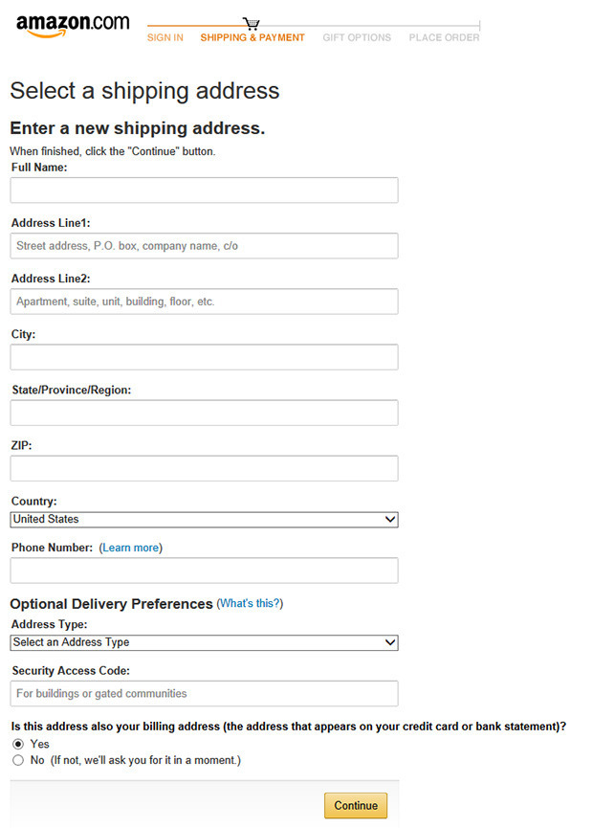Click the Amazon.com logo
The image size is (593, 828).
(73, 25)
